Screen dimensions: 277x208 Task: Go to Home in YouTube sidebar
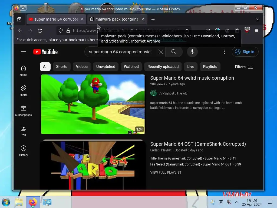(24, 71)
